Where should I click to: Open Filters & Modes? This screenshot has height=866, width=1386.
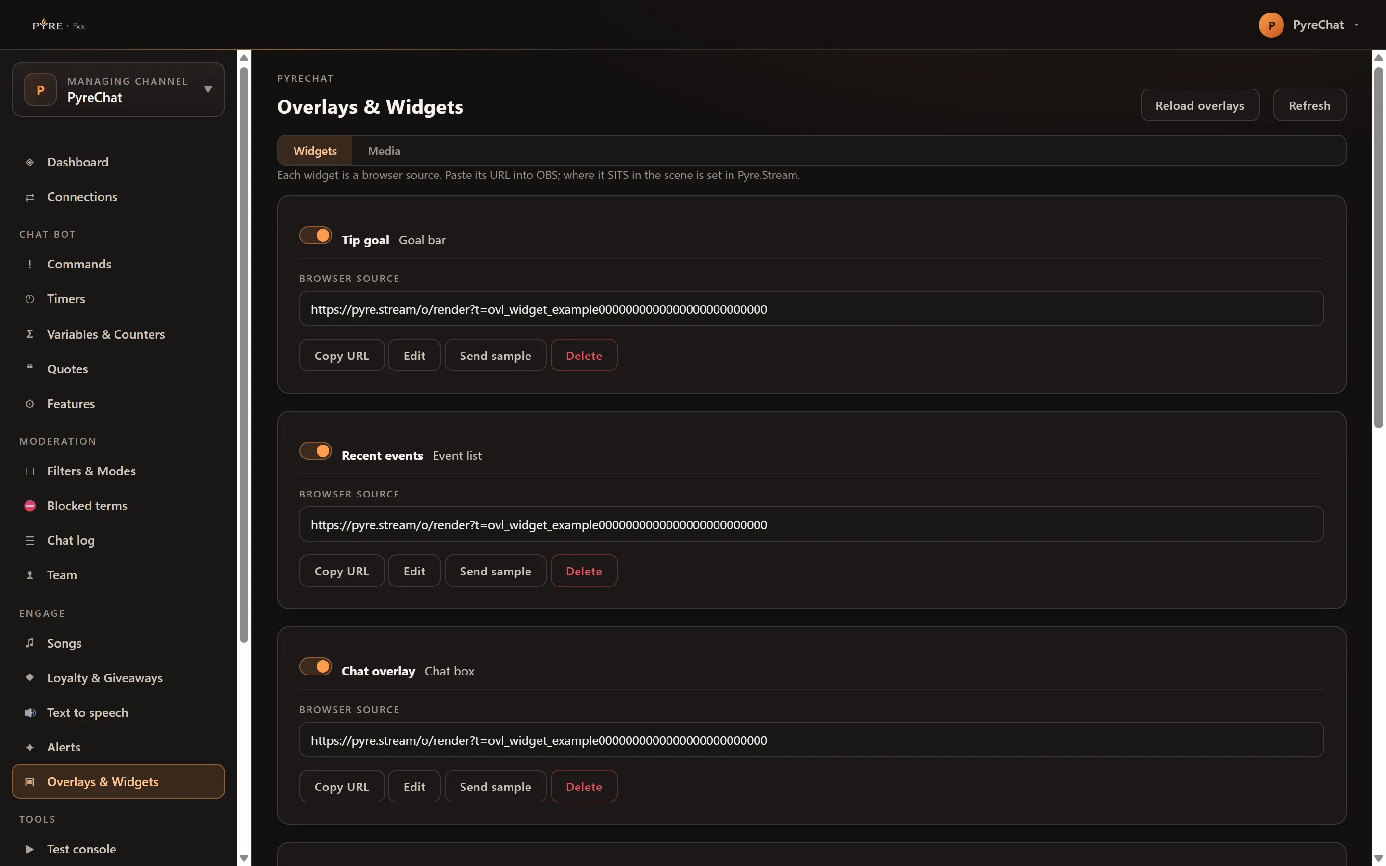[x=118, y=471]
